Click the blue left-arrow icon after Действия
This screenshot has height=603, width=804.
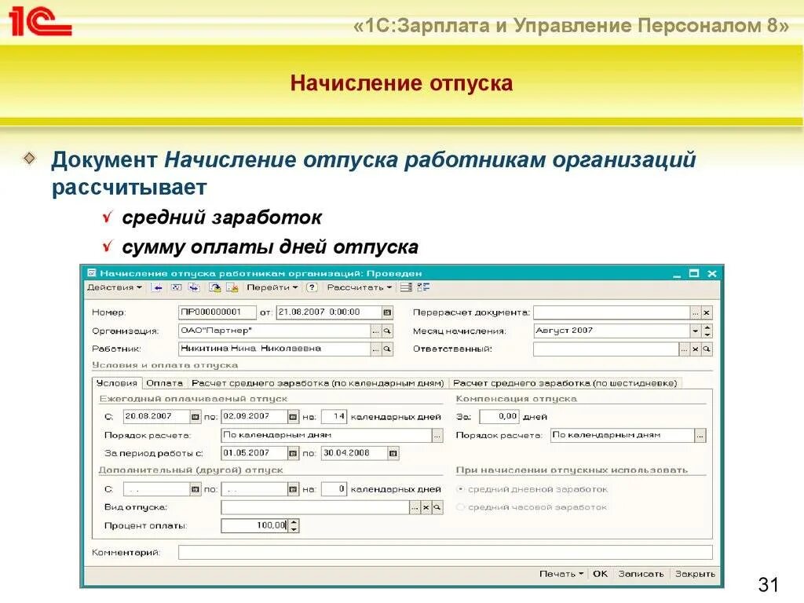click(157, 287)
